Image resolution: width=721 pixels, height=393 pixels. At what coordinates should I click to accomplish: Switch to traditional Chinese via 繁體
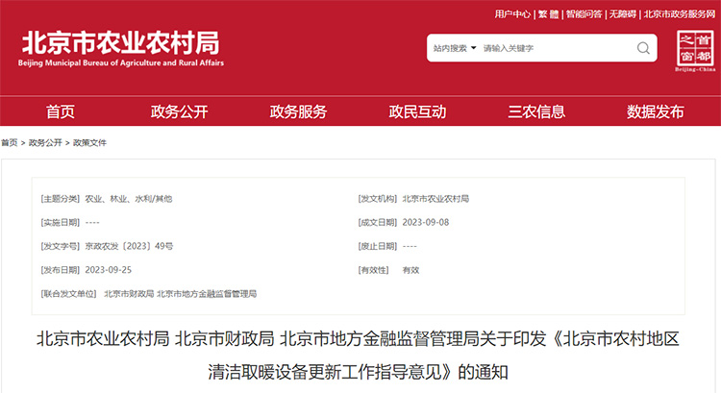(x=548, y=14)
